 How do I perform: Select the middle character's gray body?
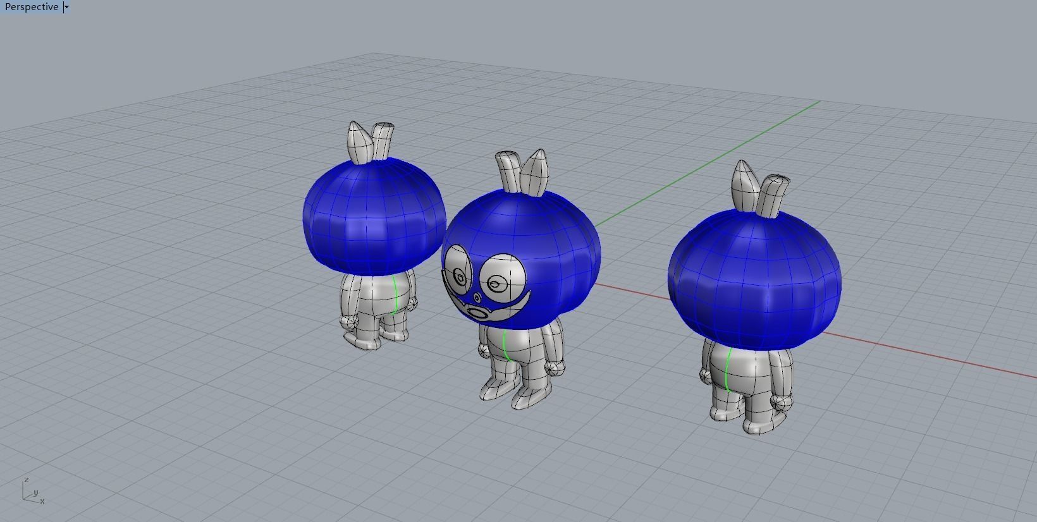522,362
